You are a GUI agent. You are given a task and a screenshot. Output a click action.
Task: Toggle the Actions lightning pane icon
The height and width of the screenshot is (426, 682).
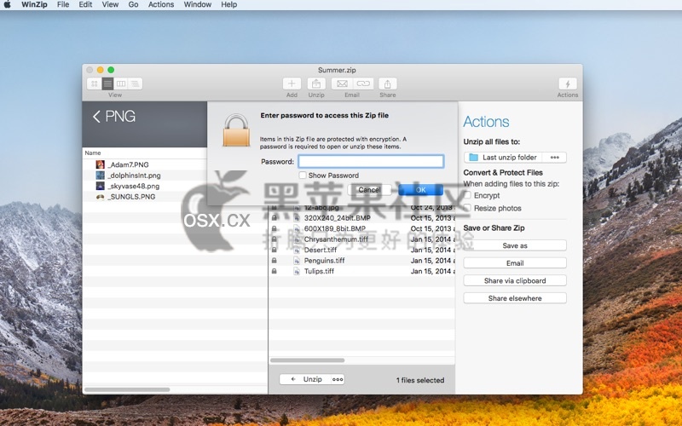(568, 83)
